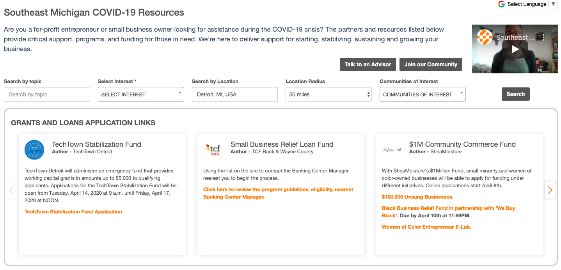This screenshot has height=270, width=561.
Task: Open the TechTown Stabilization Fund Application link
Action: coord(73,211)
